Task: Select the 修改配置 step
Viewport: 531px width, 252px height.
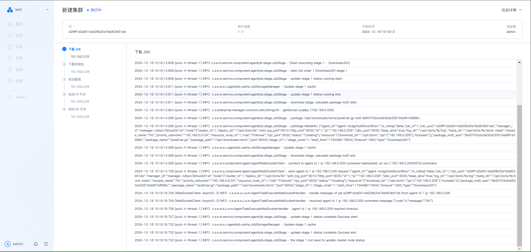Action: (75, 79)
